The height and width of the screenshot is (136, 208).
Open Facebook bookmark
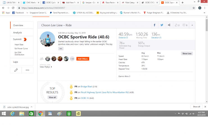(18, 13)
